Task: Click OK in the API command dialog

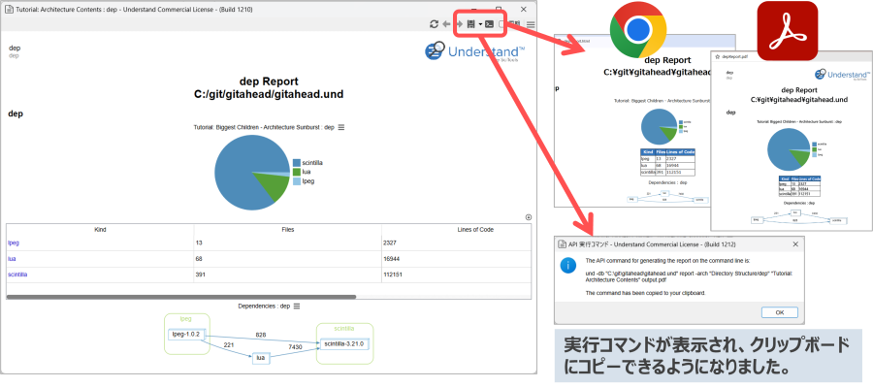Action: 779,312
